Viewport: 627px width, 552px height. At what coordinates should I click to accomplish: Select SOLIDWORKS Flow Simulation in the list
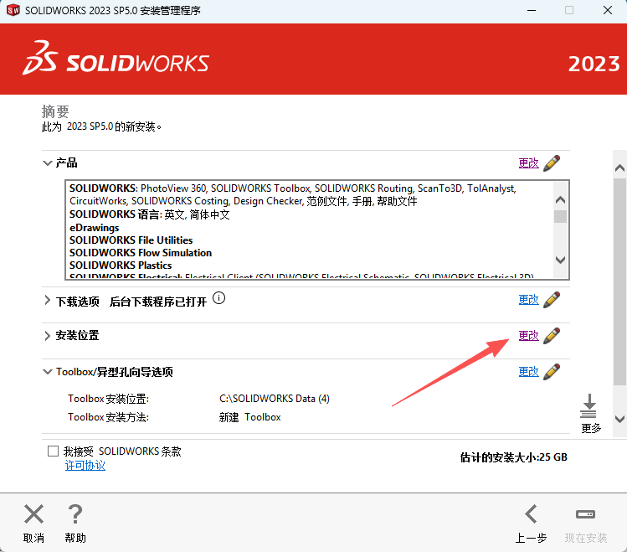(x=141, y=253)
